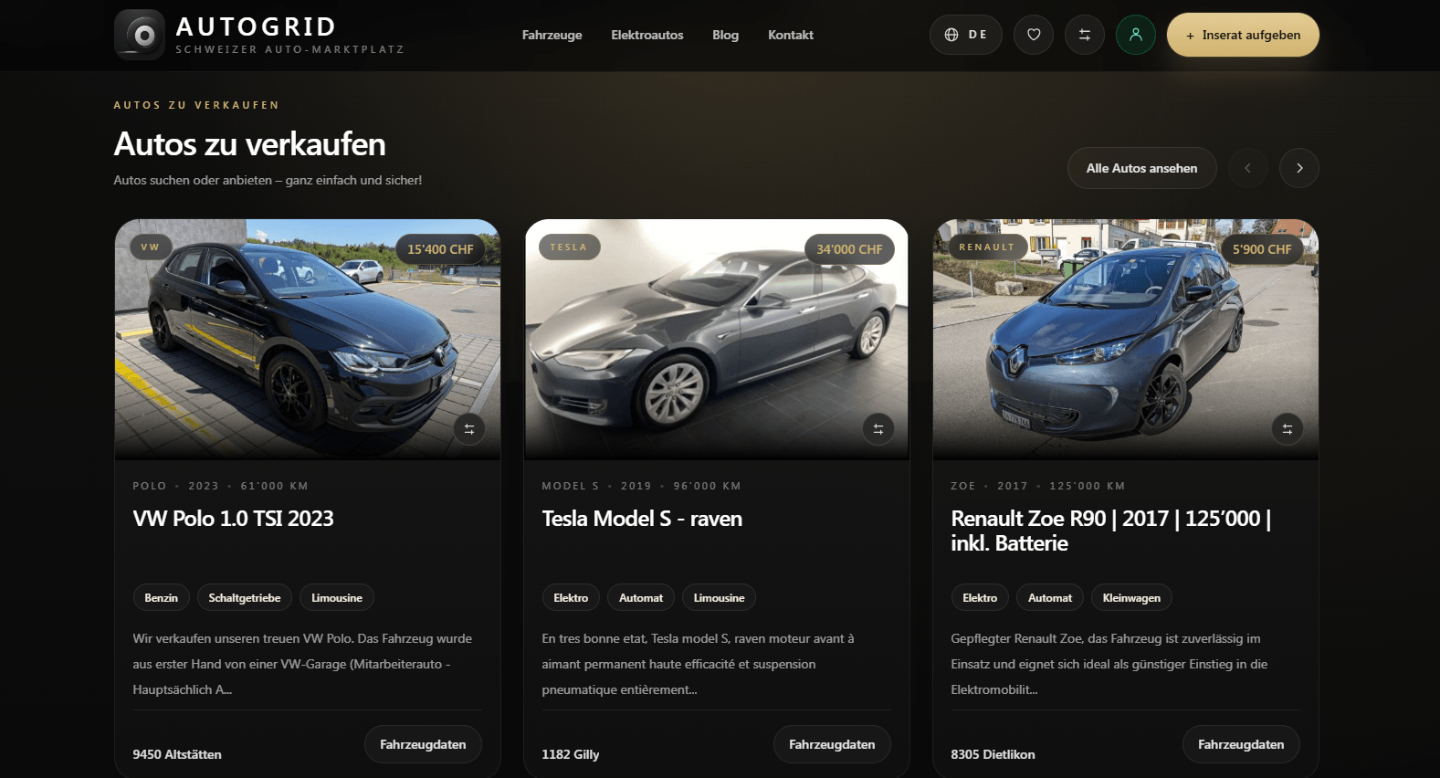Click the Tesla description text

[x=698, y=664]
